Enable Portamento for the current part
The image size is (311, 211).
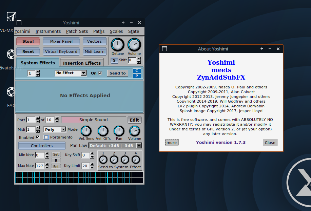(46, 137)
